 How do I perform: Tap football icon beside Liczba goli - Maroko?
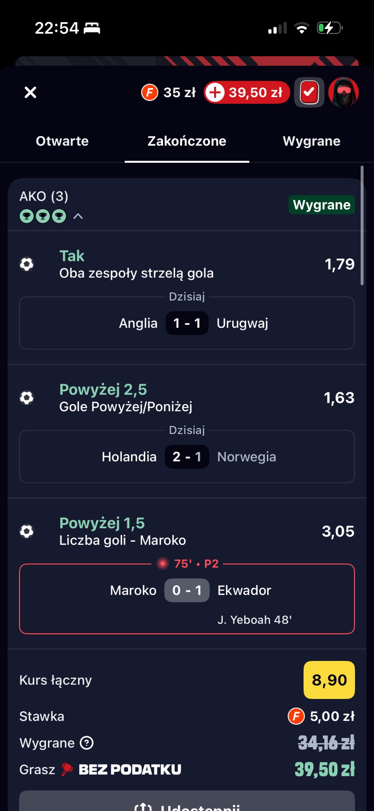(27, 531)
